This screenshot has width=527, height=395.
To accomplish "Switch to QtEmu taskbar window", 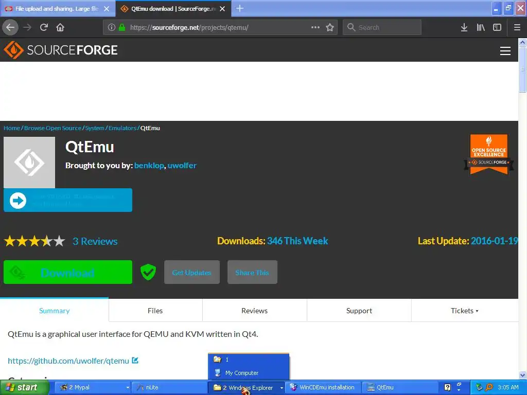I will (x=400, y=387).
